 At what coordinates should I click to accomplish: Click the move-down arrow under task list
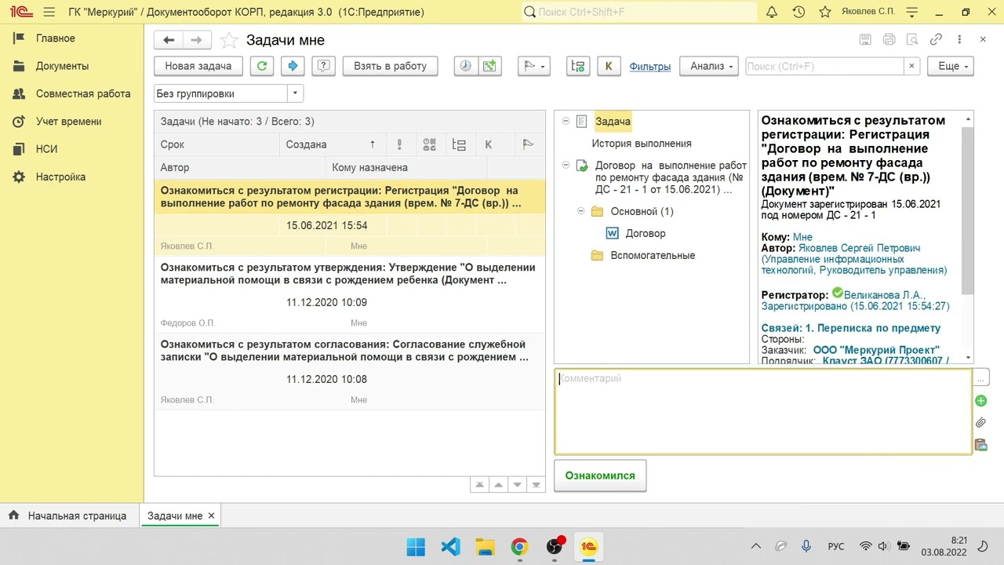[x=517, y=485]
